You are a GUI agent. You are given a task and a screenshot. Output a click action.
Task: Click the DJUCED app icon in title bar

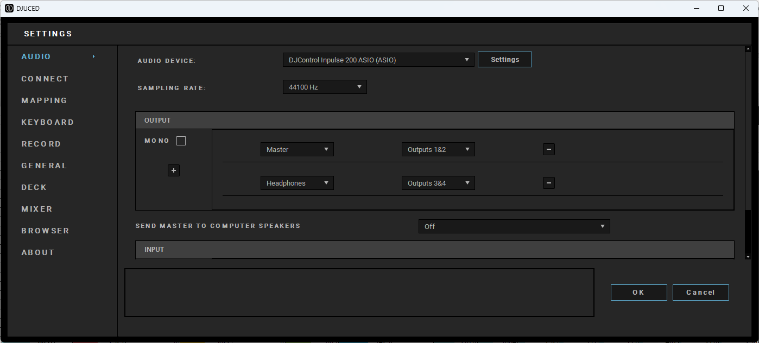point(9,8)
